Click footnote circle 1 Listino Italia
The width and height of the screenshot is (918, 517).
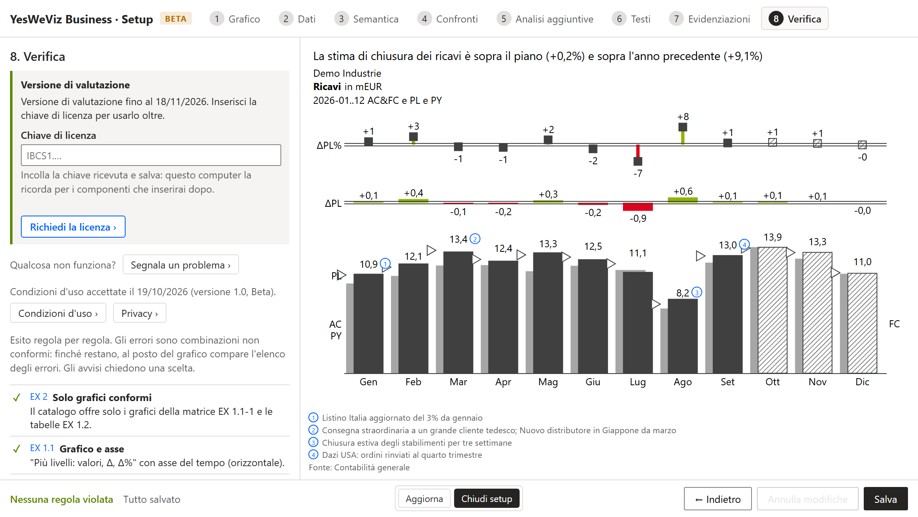pyautogui.click(x=313, y=417)
